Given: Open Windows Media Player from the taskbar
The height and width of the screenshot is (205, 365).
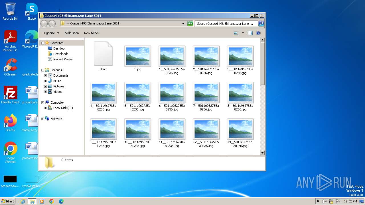Looking at the screenshot, I should pyautogui.click(x=42, y=201).
